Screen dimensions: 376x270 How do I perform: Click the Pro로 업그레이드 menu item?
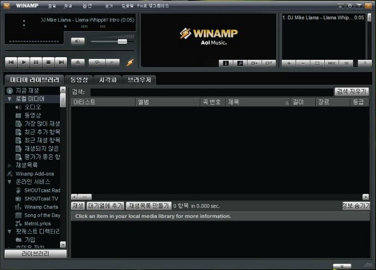(x=153, y=6)
